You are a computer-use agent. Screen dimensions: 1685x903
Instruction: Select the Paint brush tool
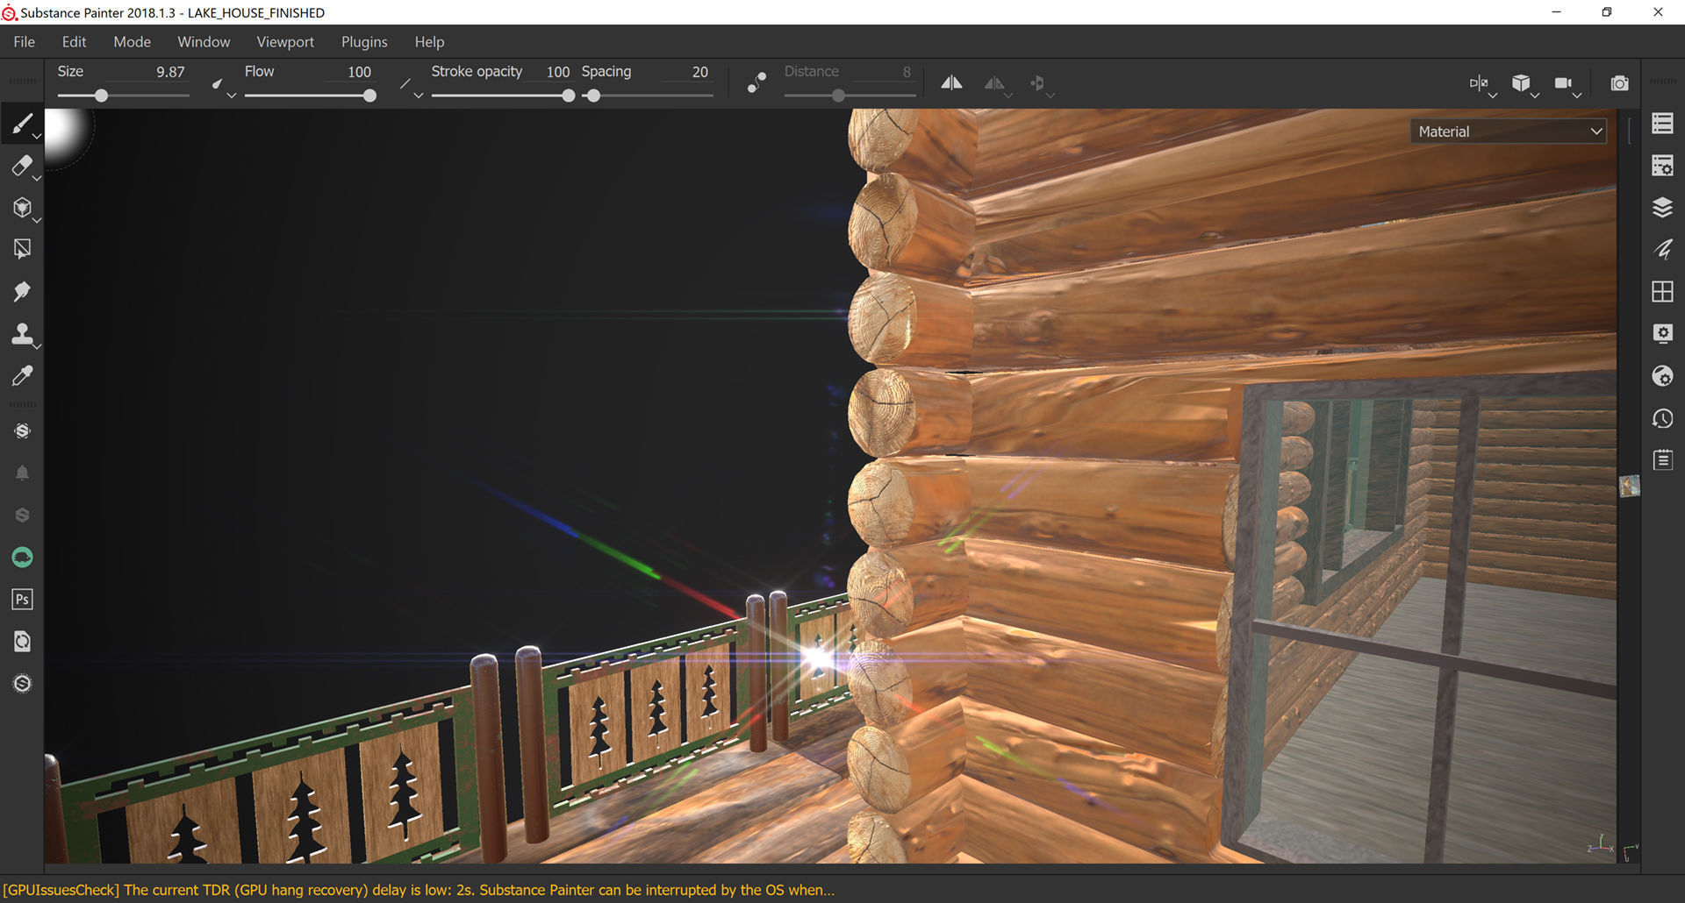22,124
